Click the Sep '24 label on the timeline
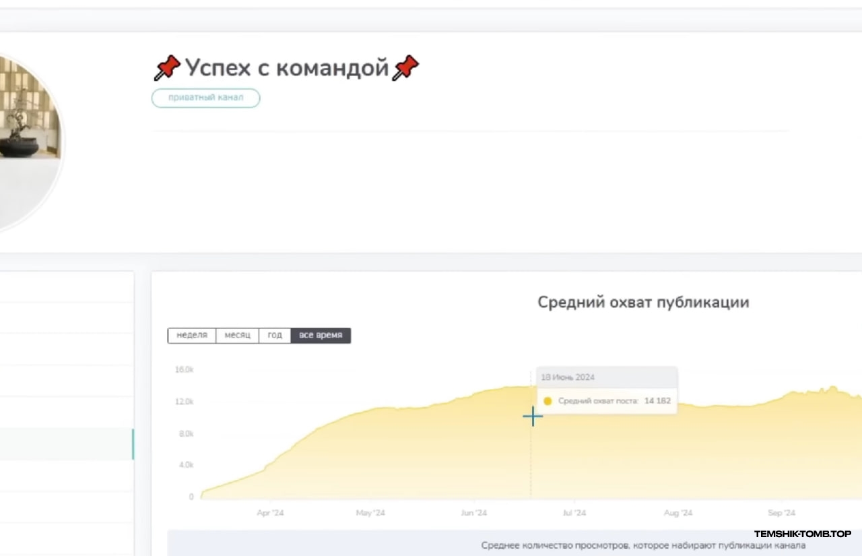Viewport: 862px width, 556px height. (x=781, y=513)
